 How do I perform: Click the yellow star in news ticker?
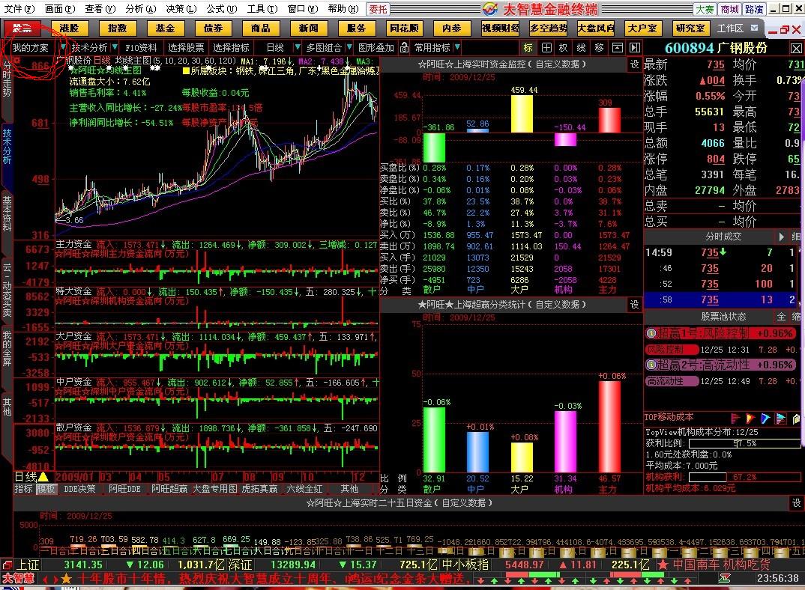(x=66, y=579)
